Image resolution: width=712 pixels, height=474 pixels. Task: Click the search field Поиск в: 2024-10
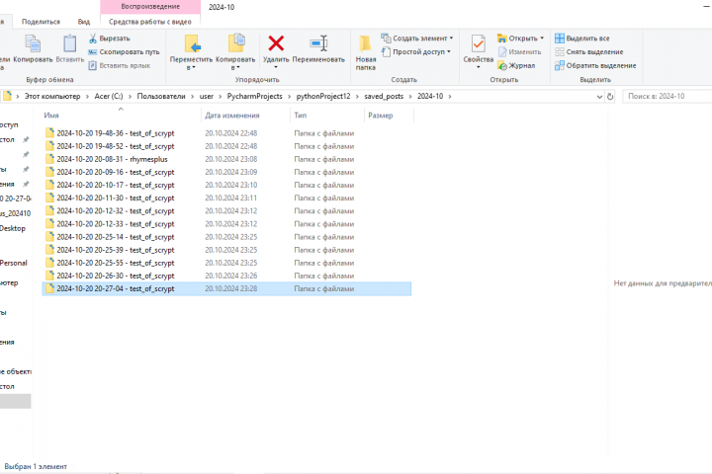click(667, 96)
